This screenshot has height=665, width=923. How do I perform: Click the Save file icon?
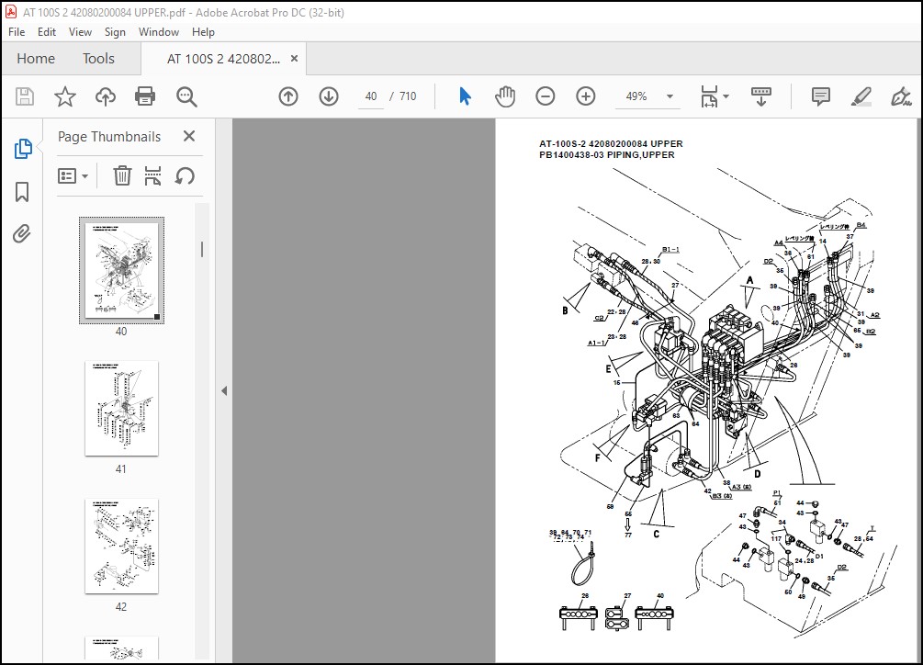pos(25,96)
